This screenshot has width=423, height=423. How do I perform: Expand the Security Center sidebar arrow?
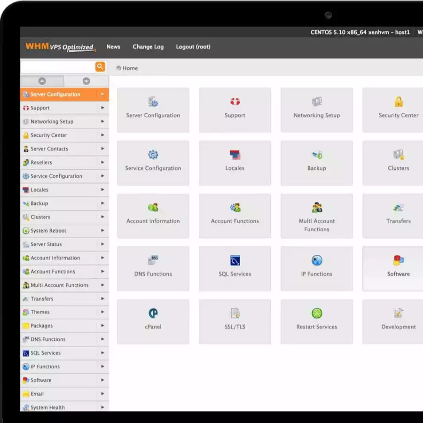pos(102,135)
